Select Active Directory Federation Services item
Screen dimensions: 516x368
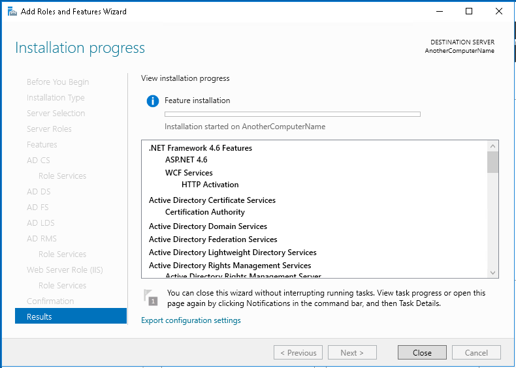point(213,239)
